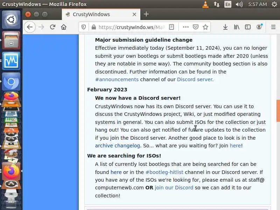Open the tracking protection shield
The height and width of the screenshot is (210, 280).
(x=83, y=27)
